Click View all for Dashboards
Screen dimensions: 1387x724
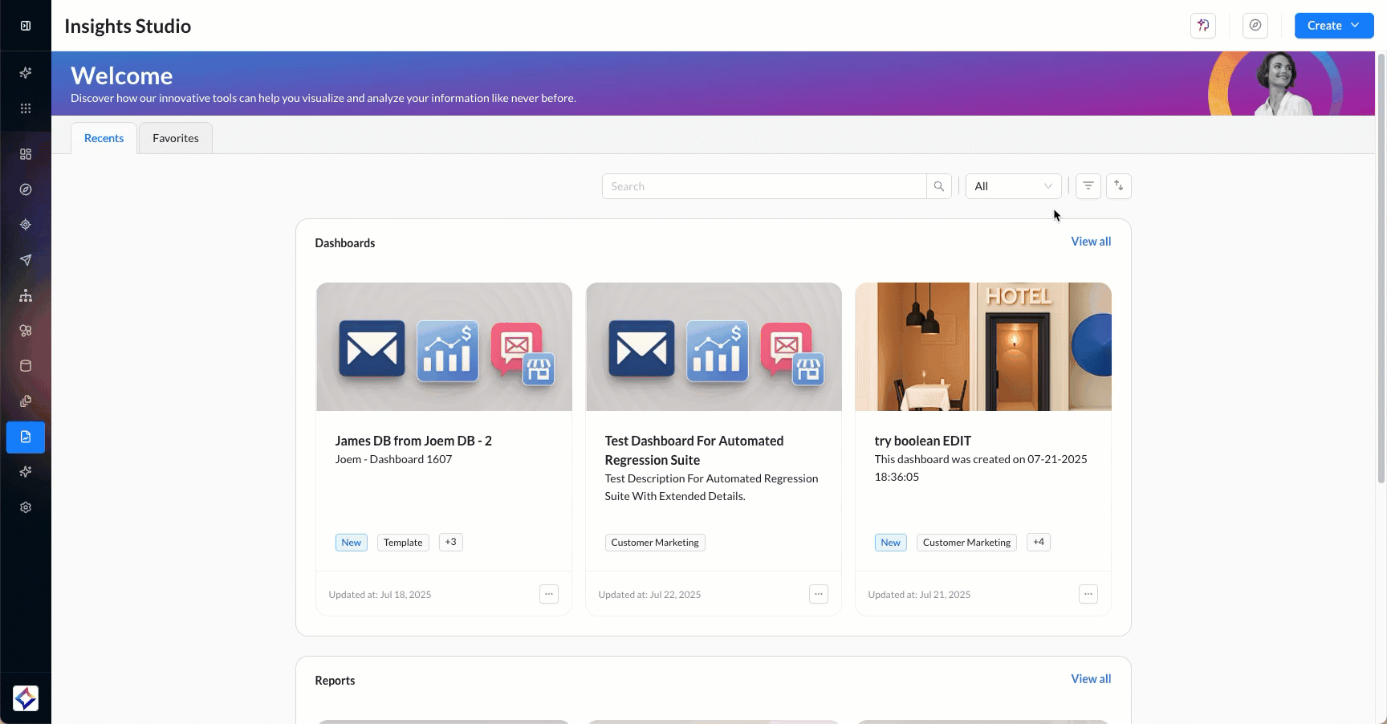(x=1090, y=242)
